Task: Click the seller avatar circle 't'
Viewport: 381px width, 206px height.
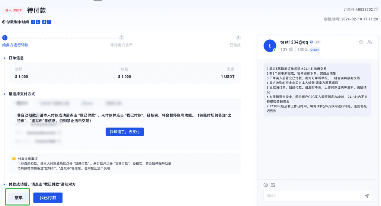Action: (270, 45)
